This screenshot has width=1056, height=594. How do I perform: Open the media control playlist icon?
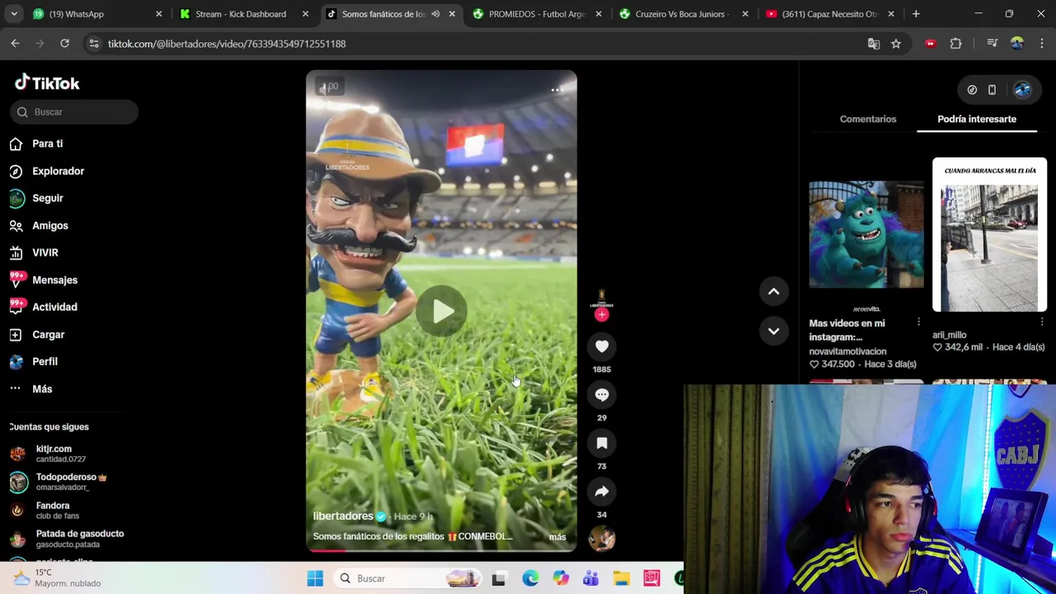tap(992, 44)
